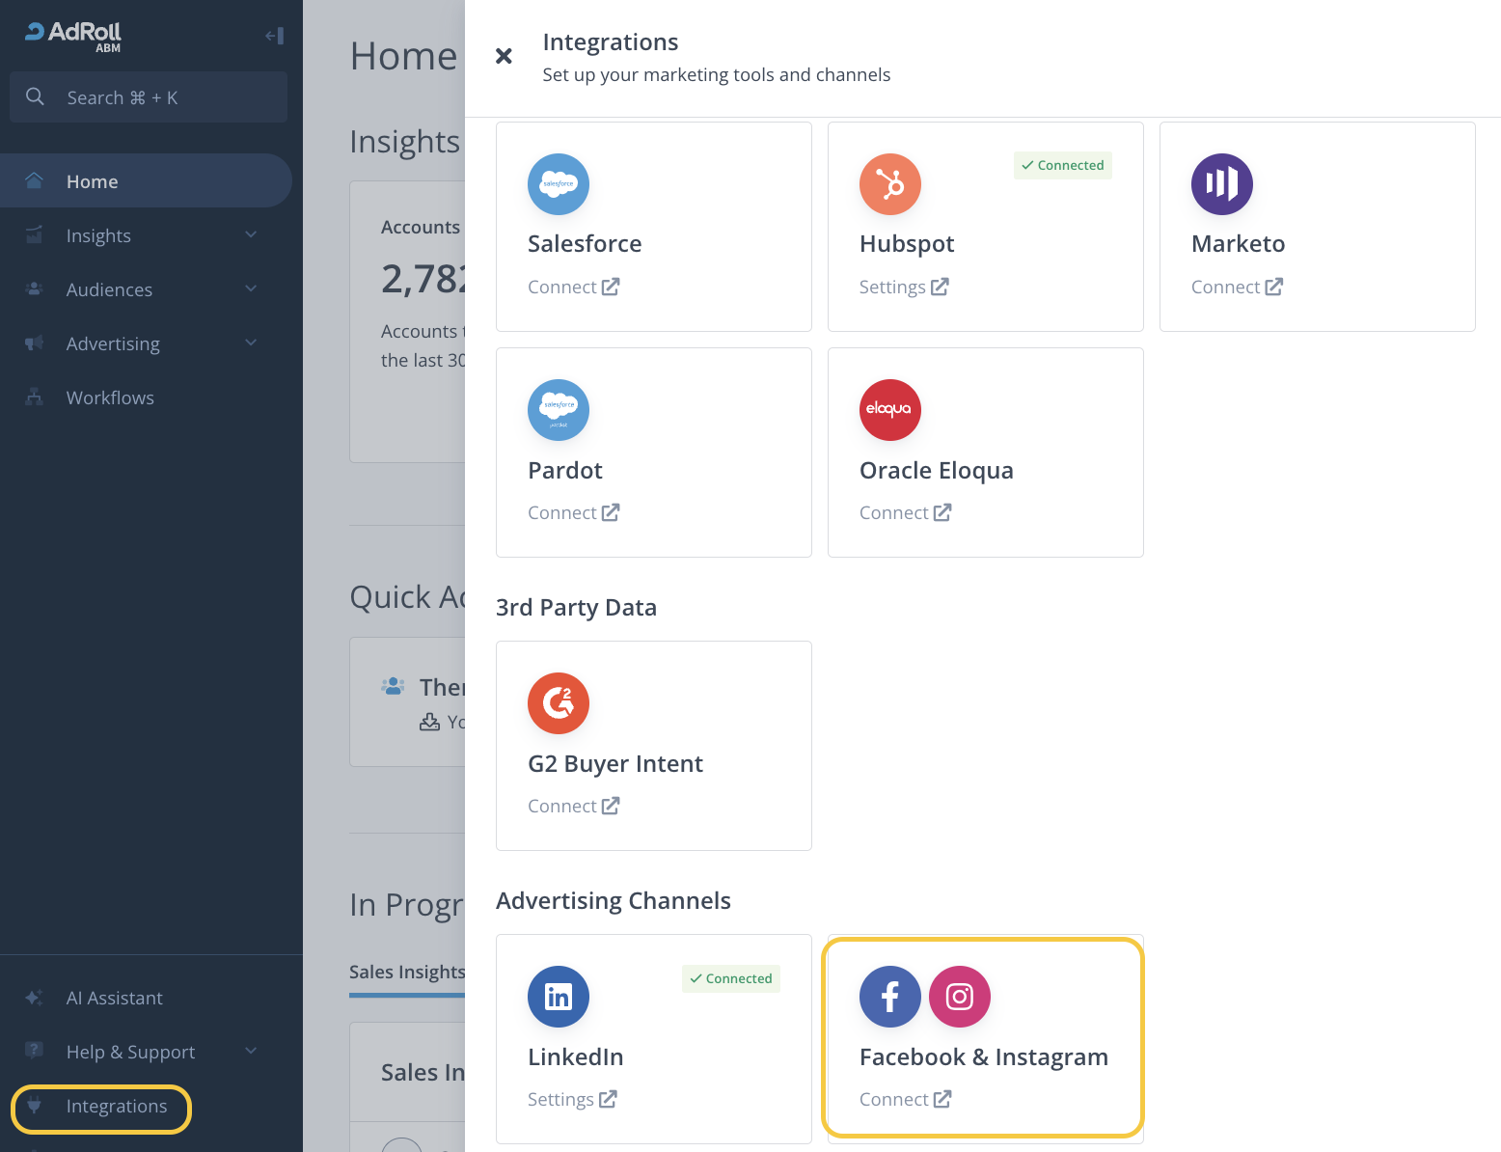Viewport: 1501px width, 1152px height.
Task: Close the Integrations panel
Action: point(504,56)
